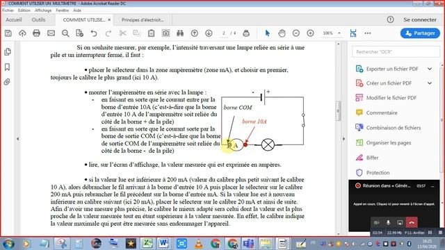Open the Aide menu
445x250 pixels.
point(77,10)
